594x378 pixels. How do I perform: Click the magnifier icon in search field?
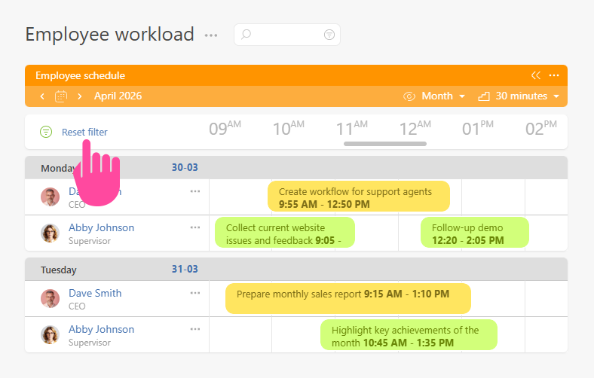pyautogui.click(x=246, y=35)
